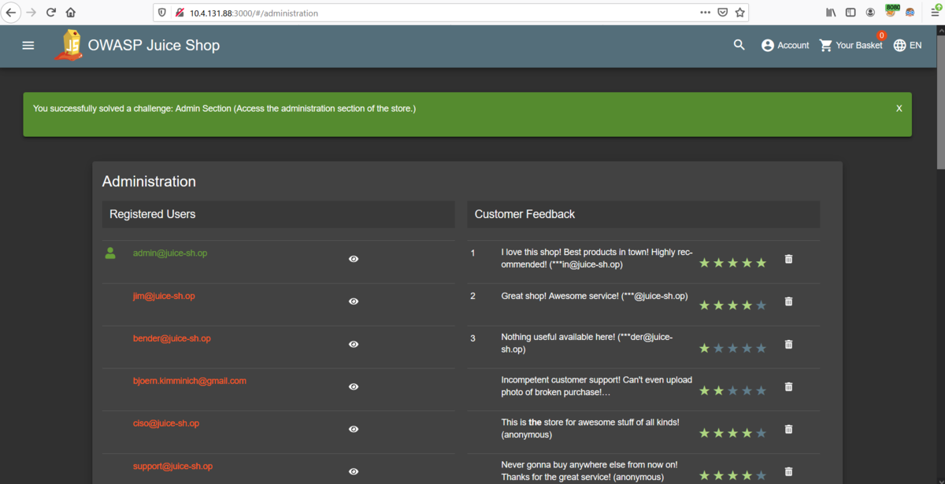This screenshot has width=945, height=484.
Task: Select jim@juice-sh.op email text
Action: pos(164,296)
